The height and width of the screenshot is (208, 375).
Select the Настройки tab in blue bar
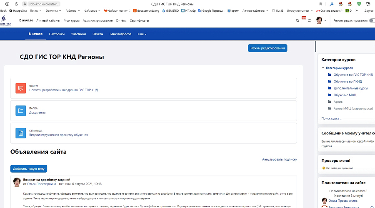57,34
